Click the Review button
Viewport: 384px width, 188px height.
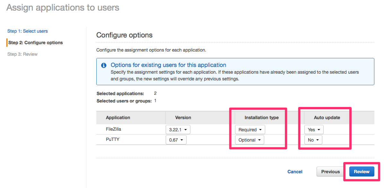[362, 172]
